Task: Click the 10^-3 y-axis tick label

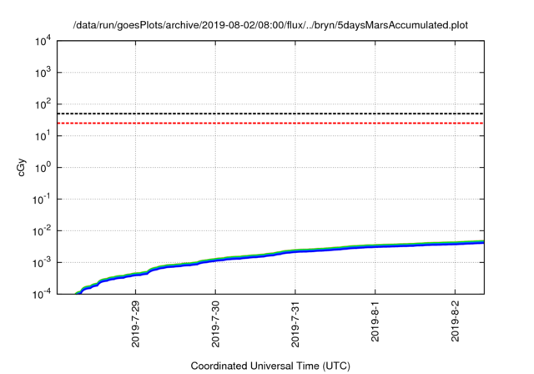Action: coord(42,263)
